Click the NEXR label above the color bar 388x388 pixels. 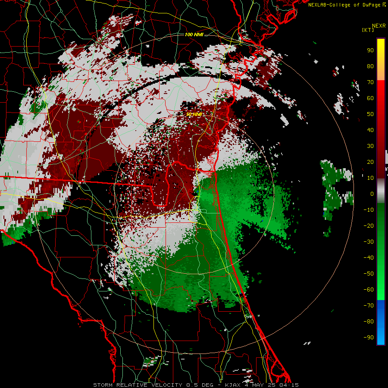(379, 26)
